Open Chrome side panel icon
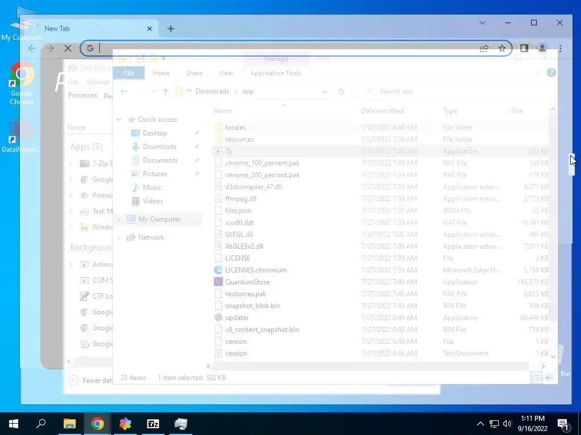Screen dimensions: 581x435 click(524, 48)
